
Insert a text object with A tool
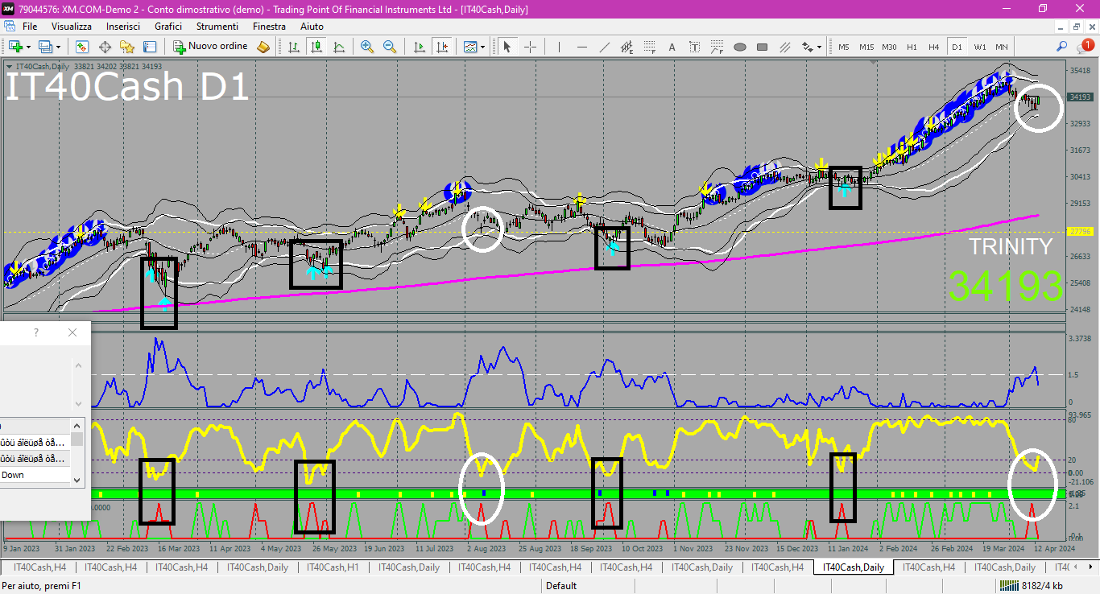click(672, 47)
